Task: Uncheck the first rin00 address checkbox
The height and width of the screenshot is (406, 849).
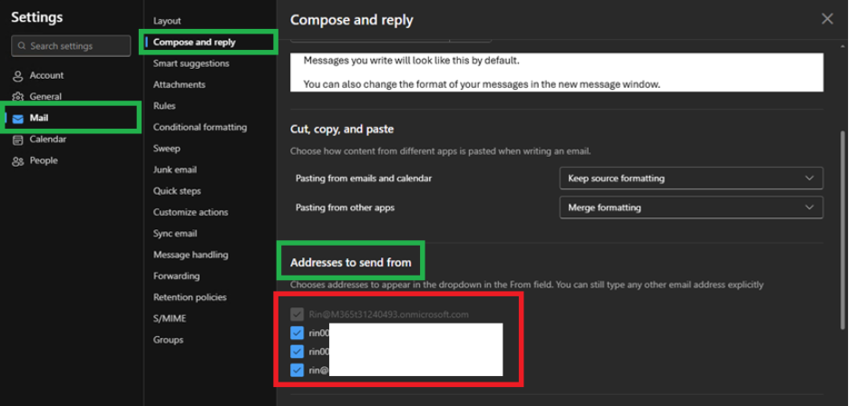Action: pos(297,333)
